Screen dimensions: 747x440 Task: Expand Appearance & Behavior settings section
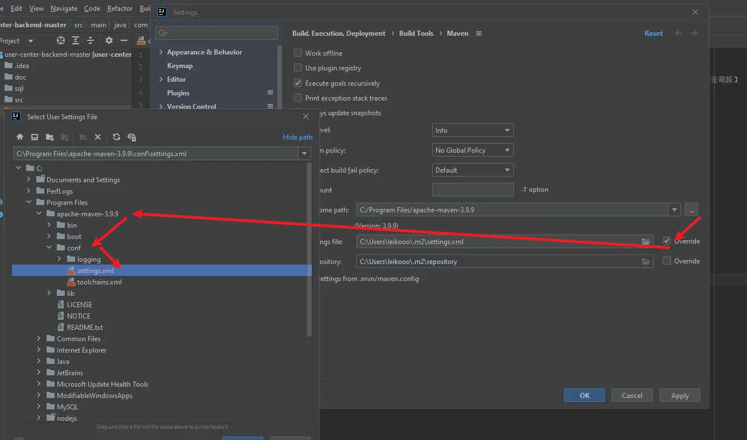(x=161, y=52)
